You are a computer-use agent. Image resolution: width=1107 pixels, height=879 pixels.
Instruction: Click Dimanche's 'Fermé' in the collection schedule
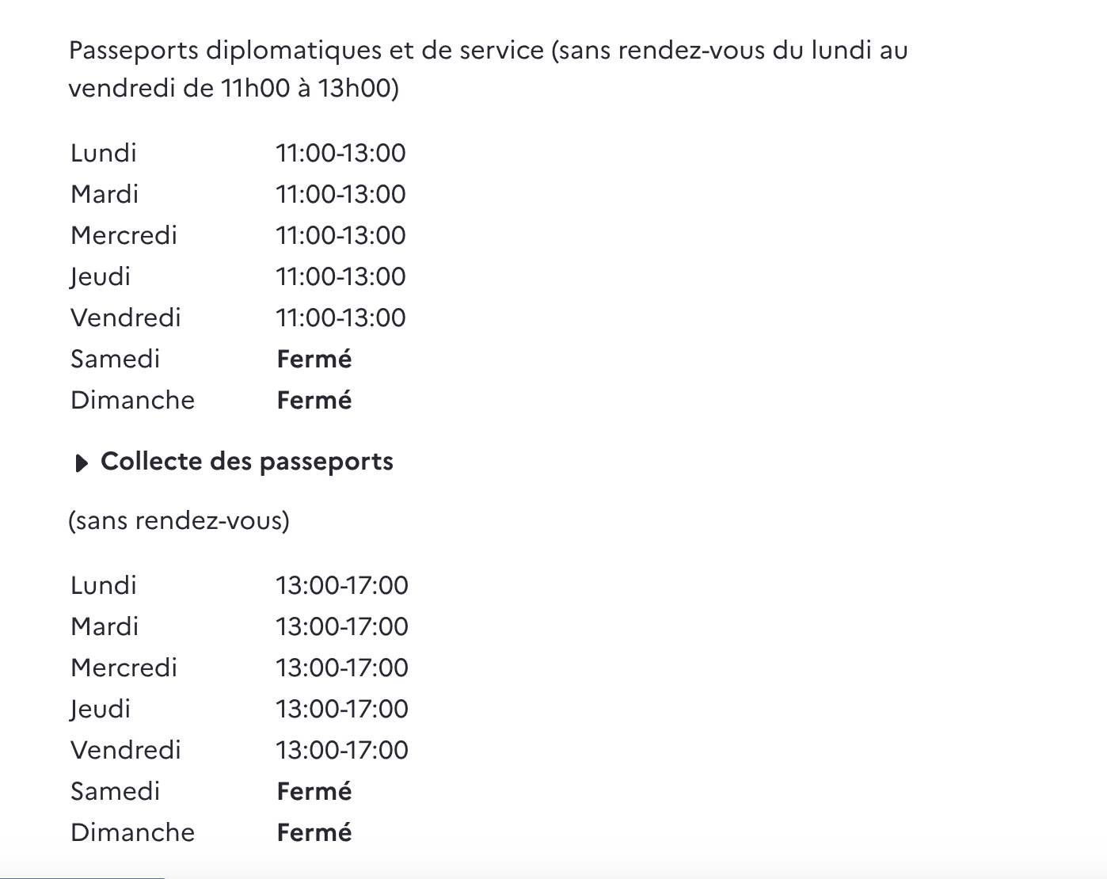(x=314, y=832)
